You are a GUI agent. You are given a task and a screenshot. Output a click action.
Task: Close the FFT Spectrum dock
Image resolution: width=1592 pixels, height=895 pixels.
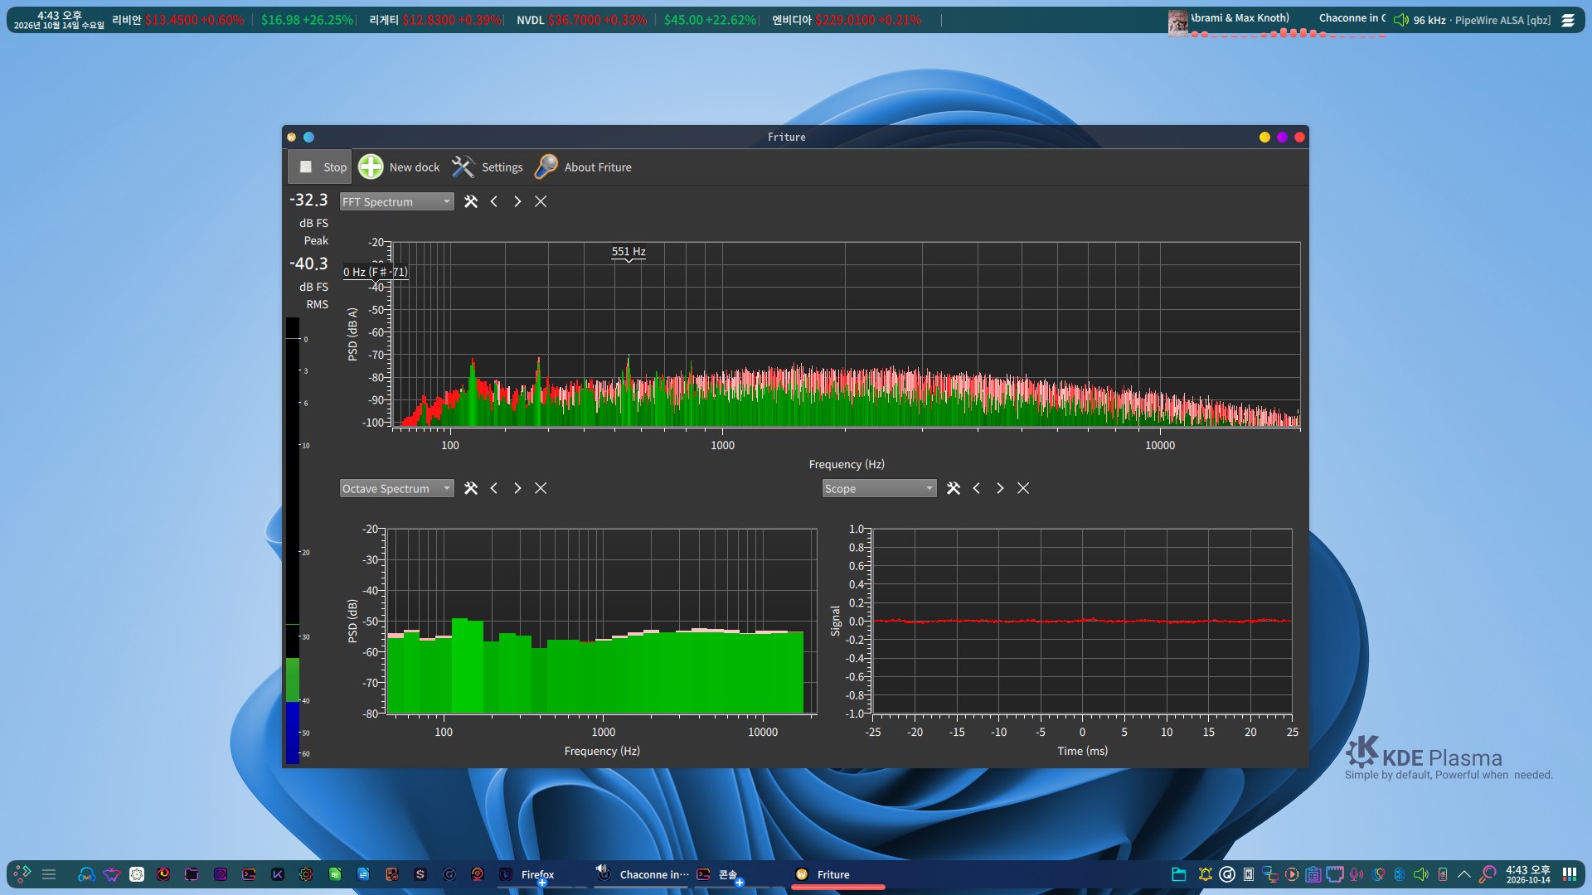[541, 201]
